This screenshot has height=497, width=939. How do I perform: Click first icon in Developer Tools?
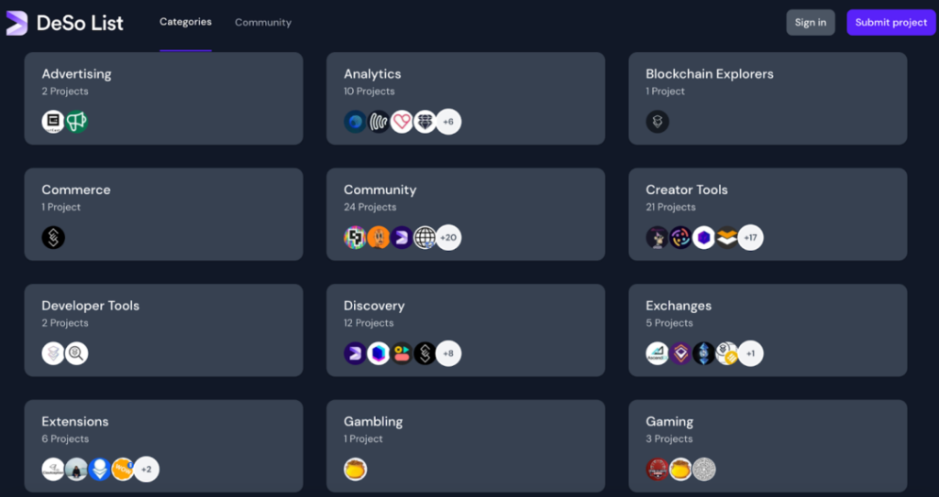point(53,353)
